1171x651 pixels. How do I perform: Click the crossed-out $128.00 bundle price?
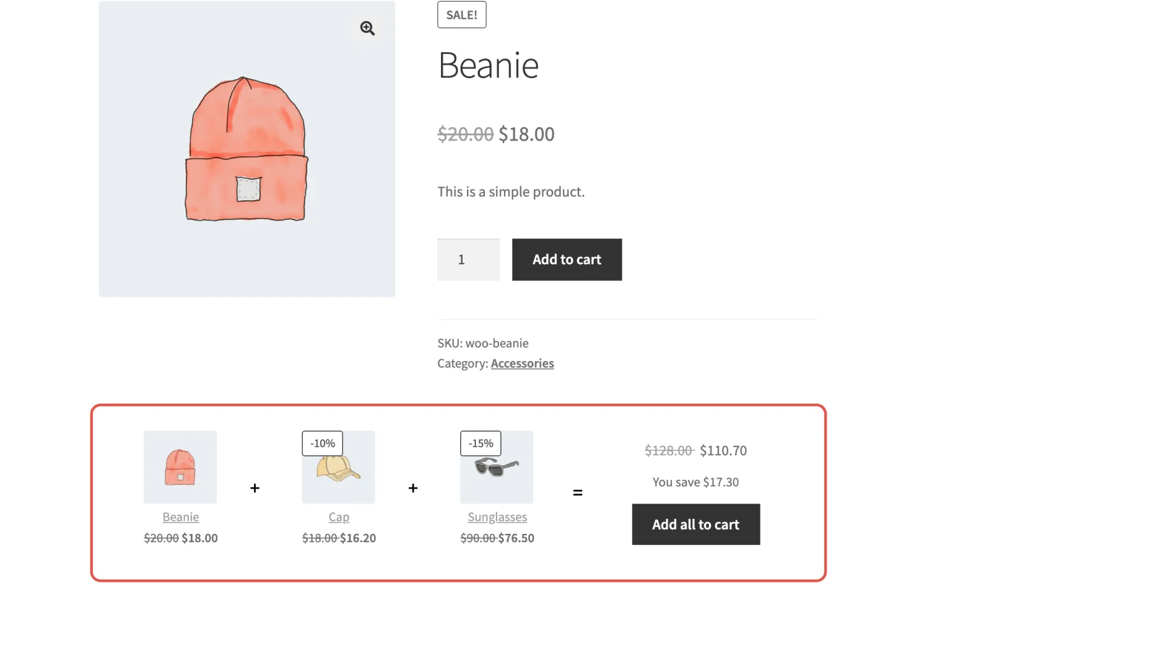coord(668,451)
